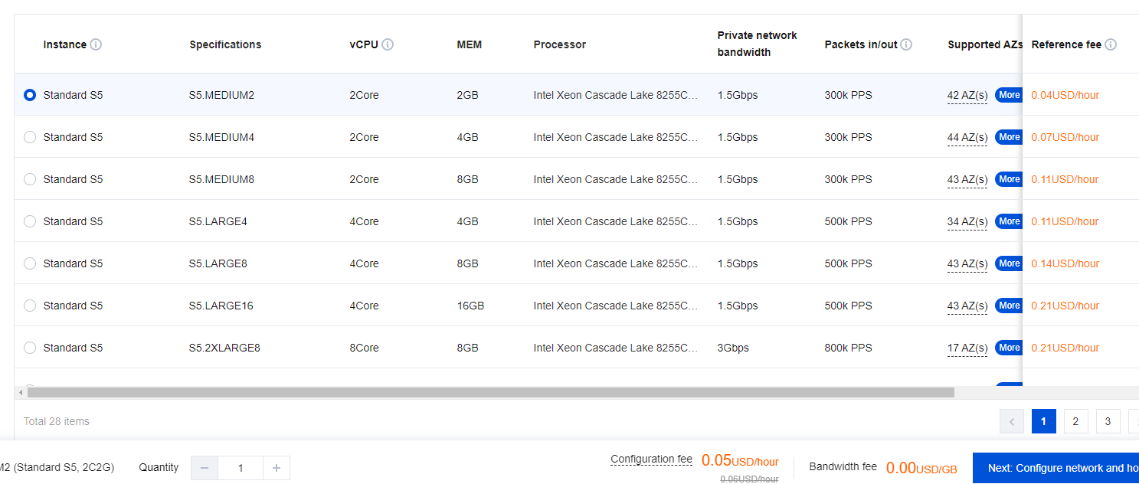Choose S5.LARGE4 via its radio button
The width and height of the screenshot is (1139, 484).
point(29,221)
